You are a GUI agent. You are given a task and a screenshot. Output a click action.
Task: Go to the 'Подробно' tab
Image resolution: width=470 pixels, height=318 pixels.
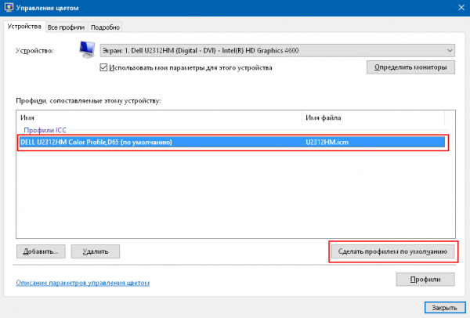point(105,27)
